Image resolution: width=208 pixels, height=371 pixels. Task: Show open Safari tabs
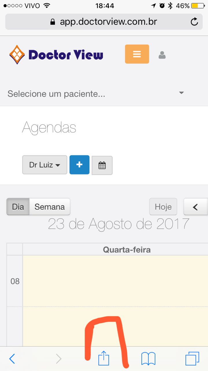click(192, 359)
